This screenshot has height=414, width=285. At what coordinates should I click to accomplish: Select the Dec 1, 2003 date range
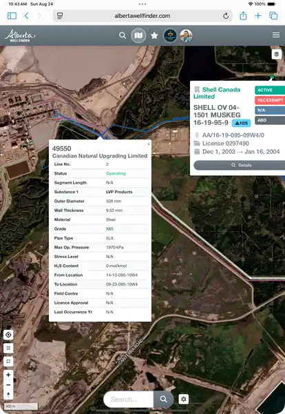coord(241,152)
